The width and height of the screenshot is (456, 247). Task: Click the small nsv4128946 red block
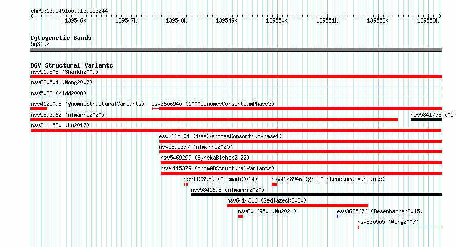click(274, 184)
